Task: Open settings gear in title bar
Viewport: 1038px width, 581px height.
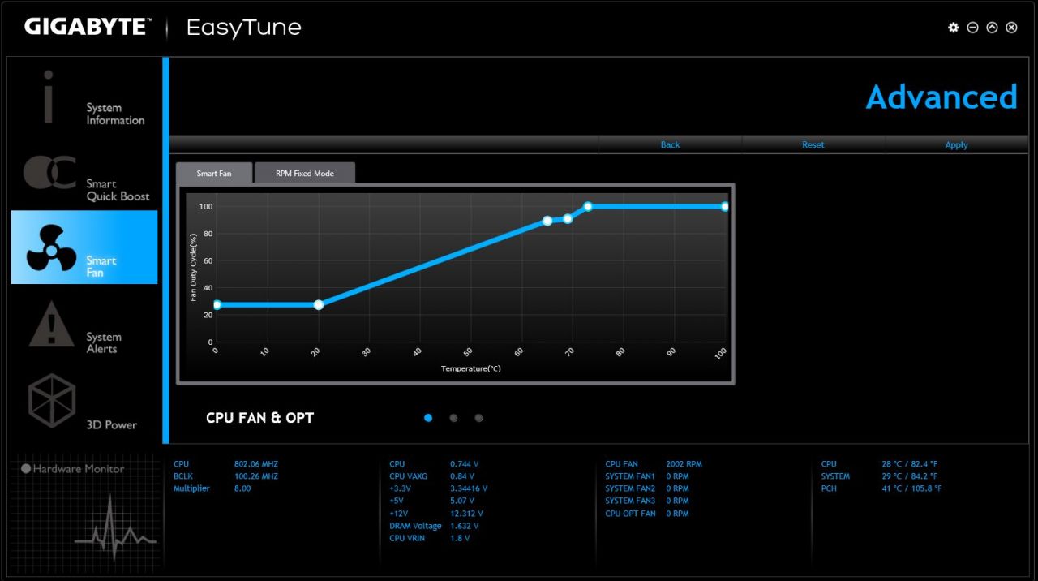Action: point(953,28)
